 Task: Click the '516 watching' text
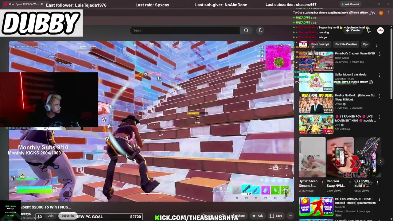click(x=342, y=129)
